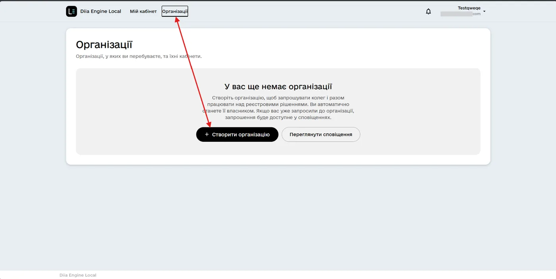Open the Мій кабінет menu item
This screenshot has height=279, width=556.
point(143,12)
